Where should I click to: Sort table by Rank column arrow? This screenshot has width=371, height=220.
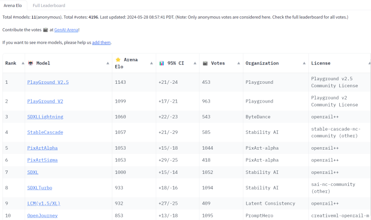[x=23, y=63]
